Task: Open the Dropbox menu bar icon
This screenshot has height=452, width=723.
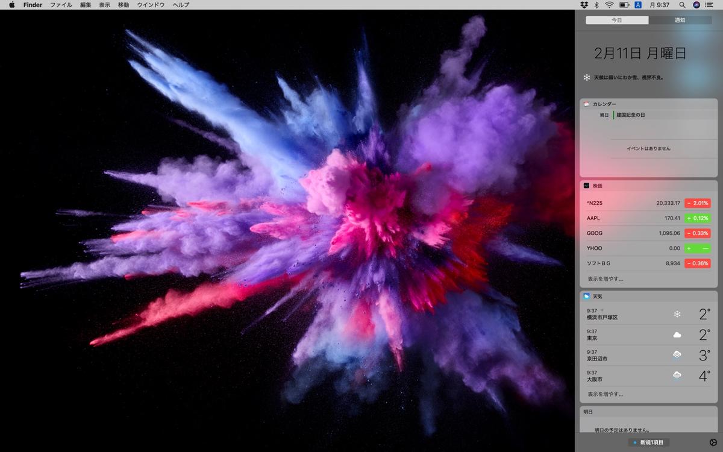Action: coord(583,5)
